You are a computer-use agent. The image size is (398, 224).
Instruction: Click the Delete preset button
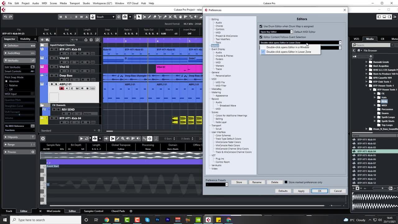click(275, 182)
